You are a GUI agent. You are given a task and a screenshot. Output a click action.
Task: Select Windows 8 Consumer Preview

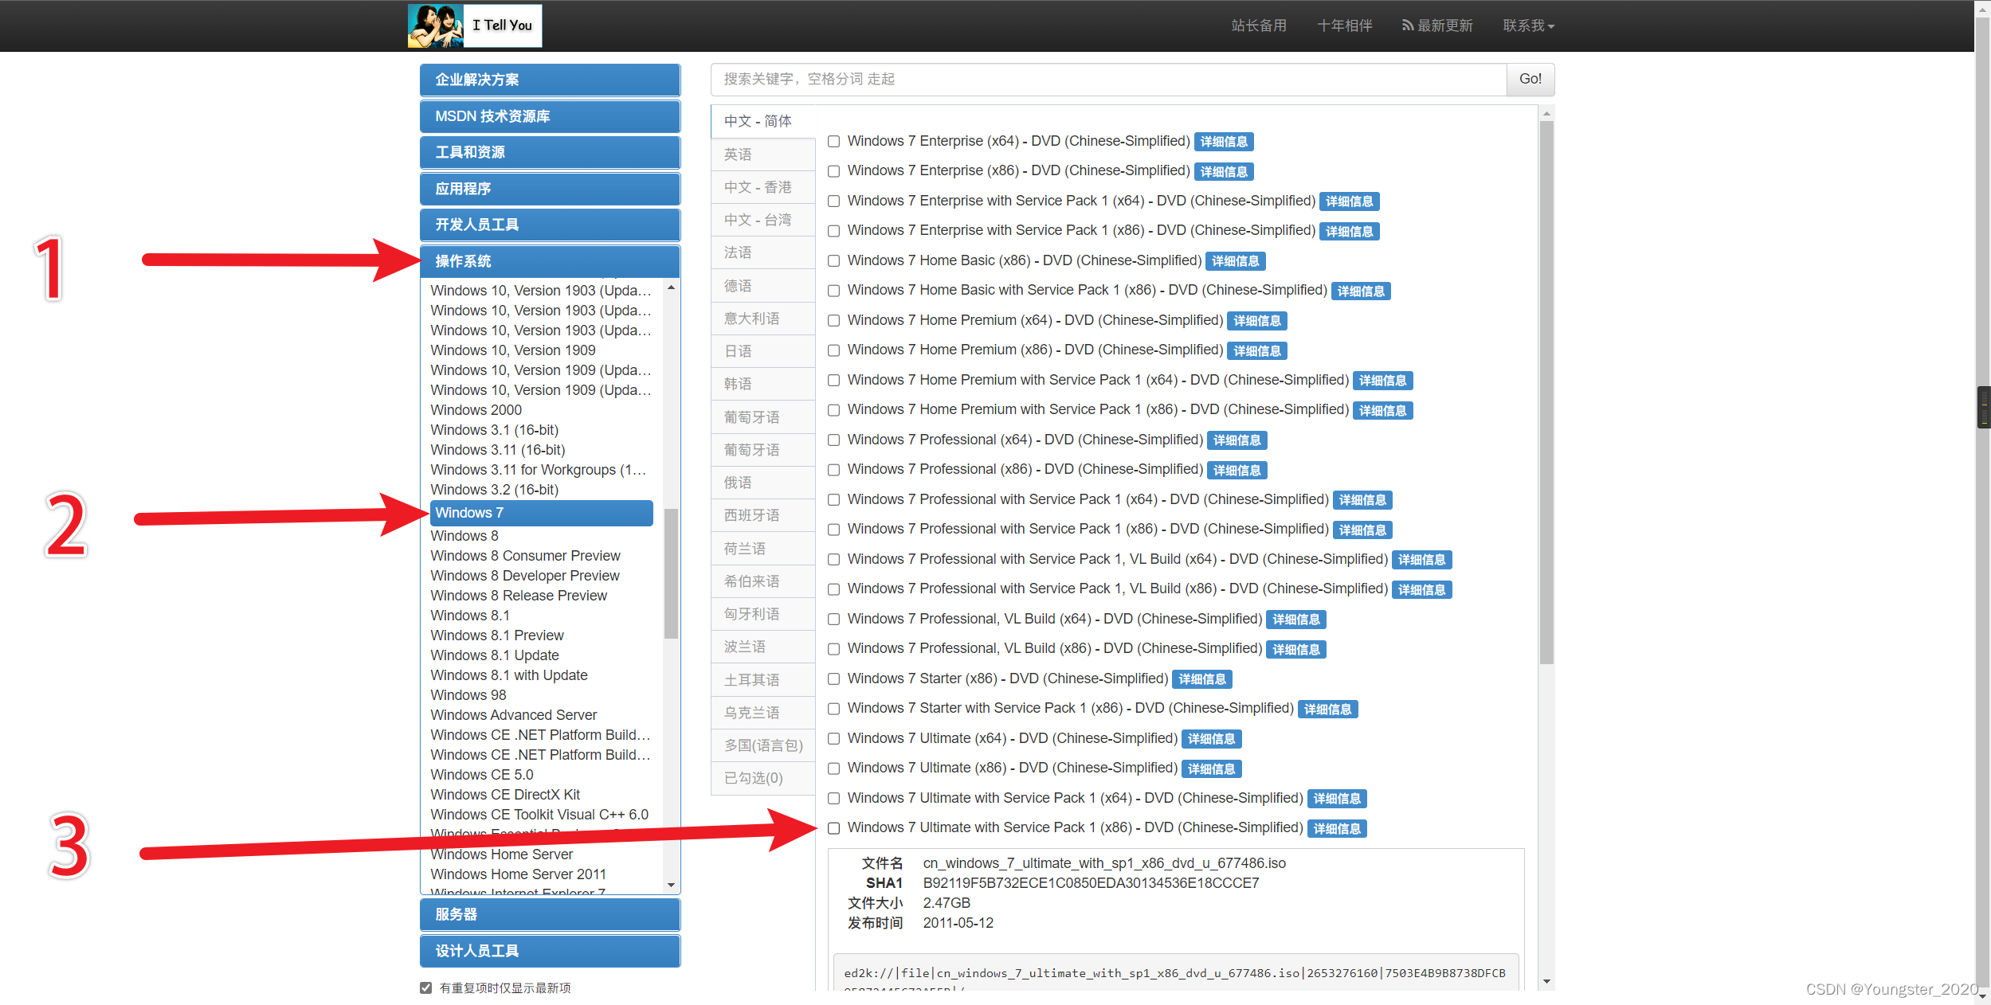click(x=525, y=556)
